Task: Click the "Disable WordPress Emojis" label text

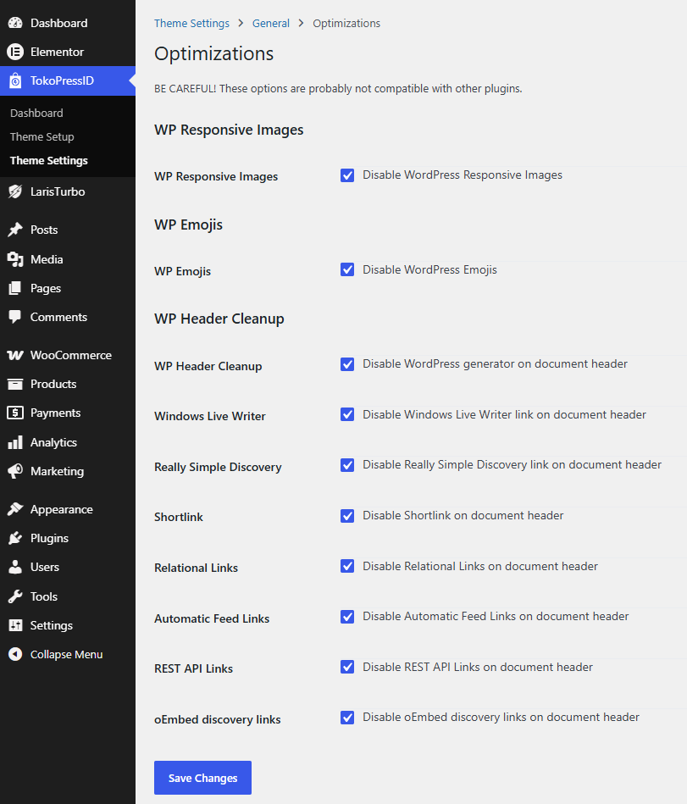Action: tap(429, 269)
